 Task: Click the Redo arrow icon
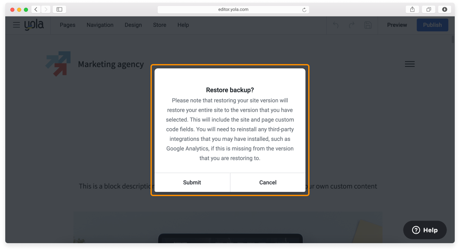point(352,25)
